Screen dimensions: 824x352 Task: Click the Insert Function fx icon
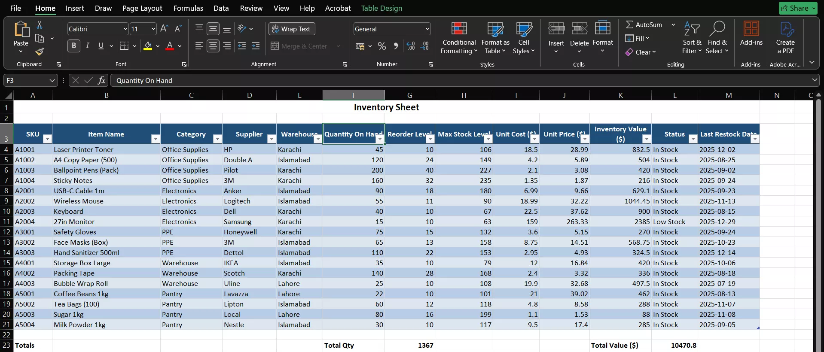click(x=101, y=80)
